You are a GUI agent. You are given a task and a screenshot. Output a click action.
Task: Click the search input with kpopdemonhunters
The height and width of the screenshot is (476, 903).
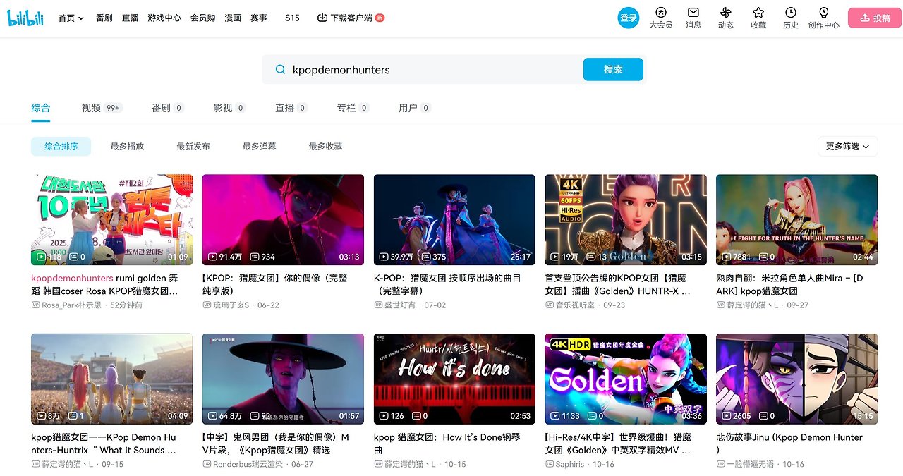[434, 69]
